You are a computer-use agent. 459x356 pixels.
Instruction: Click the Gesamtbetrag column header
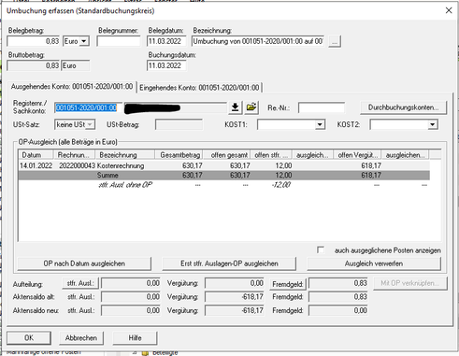[179, 155]
